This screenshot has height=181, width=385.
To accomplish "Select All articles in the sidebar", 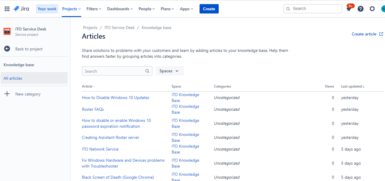I will (x=13, y=78).
